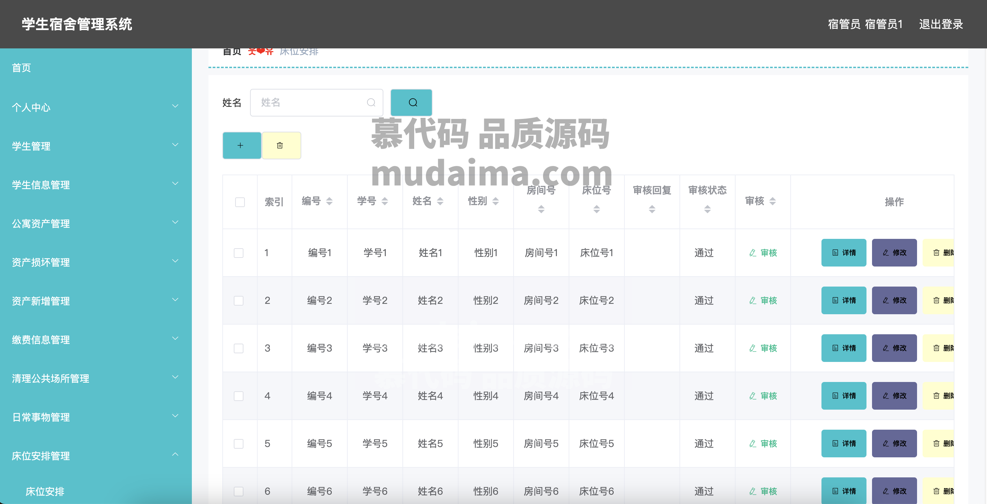Click the trash batch delete button
The width and height of the screenshot is (987, 504).
281,145
